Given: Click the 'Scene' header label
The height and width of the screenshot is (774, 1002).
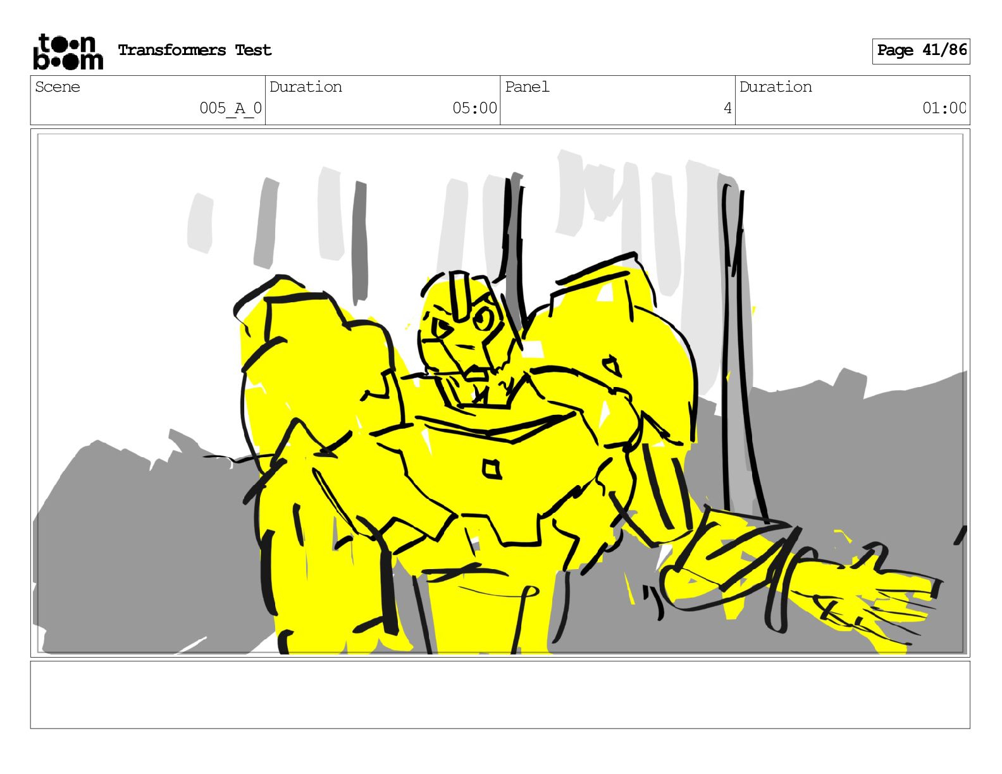Looking at the screenshot, I should click(58, 87).
